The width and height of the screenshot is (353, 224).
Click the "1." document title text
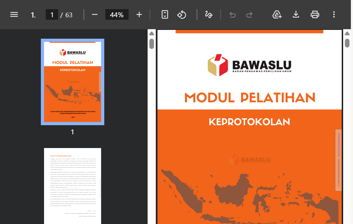coord(33,15)
